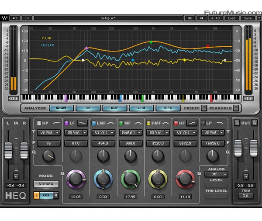
Task: Open ANALOG Off dropdown
Action: pyautogui.click(x=216, y=174)
